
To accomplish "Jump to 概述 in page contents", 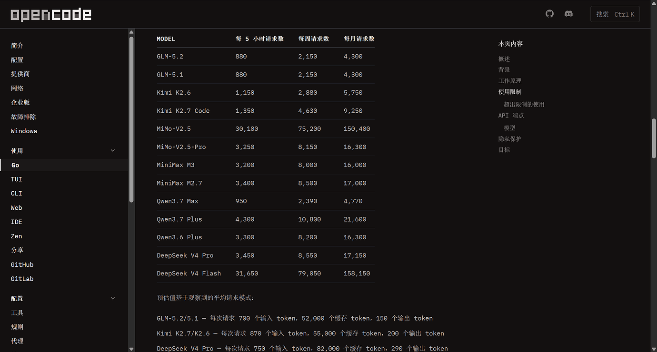I will point(504,59).
